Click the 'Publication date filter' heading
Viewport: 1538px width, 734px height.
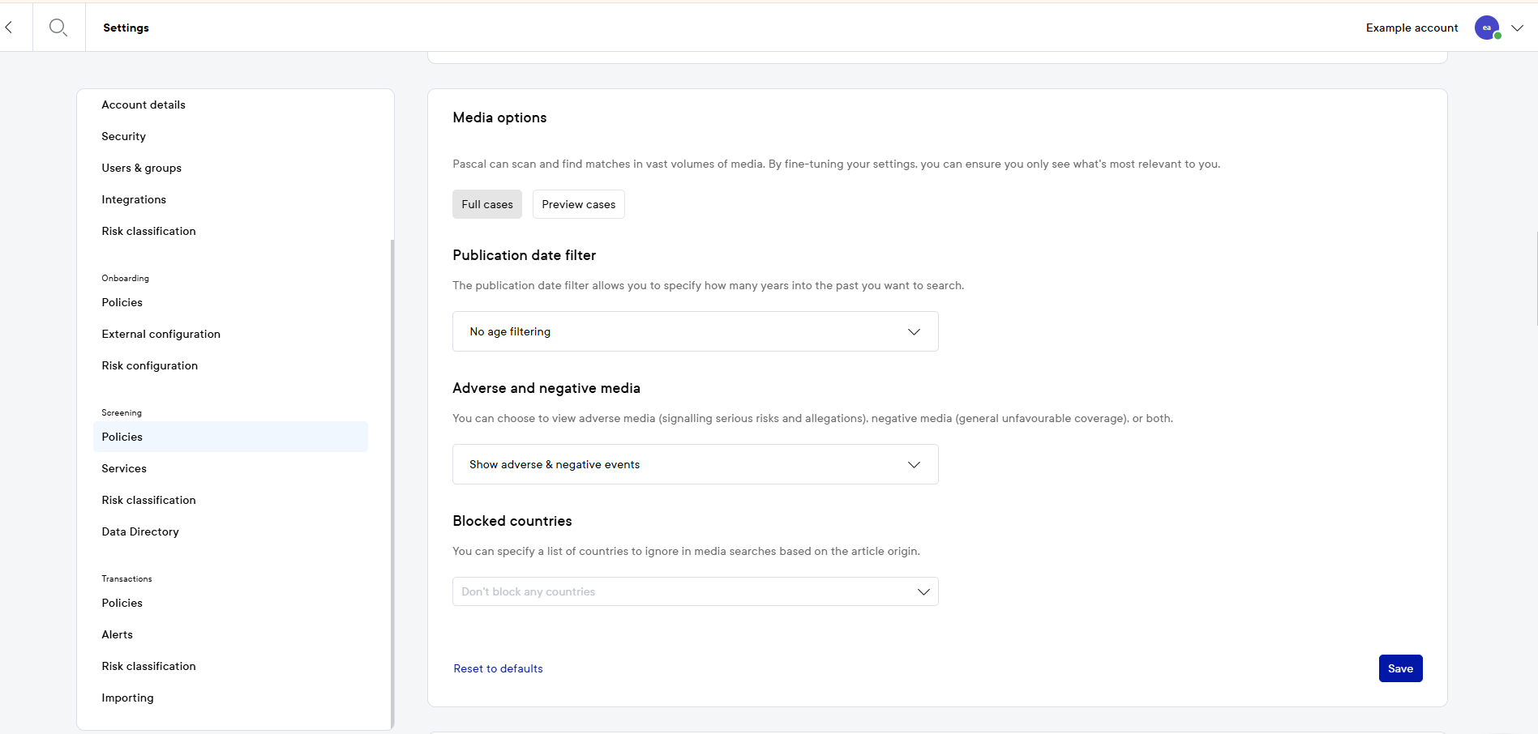coord(525,255)
